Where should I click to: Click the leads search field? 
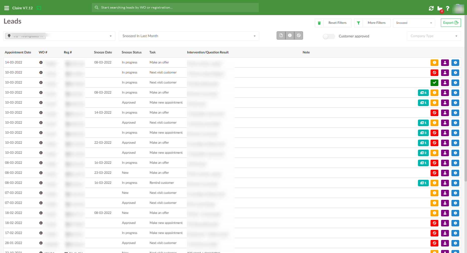175,8
